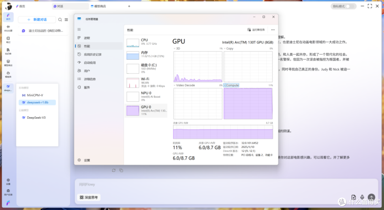Add a new tab with the plus icon

(x=129, y=6)
